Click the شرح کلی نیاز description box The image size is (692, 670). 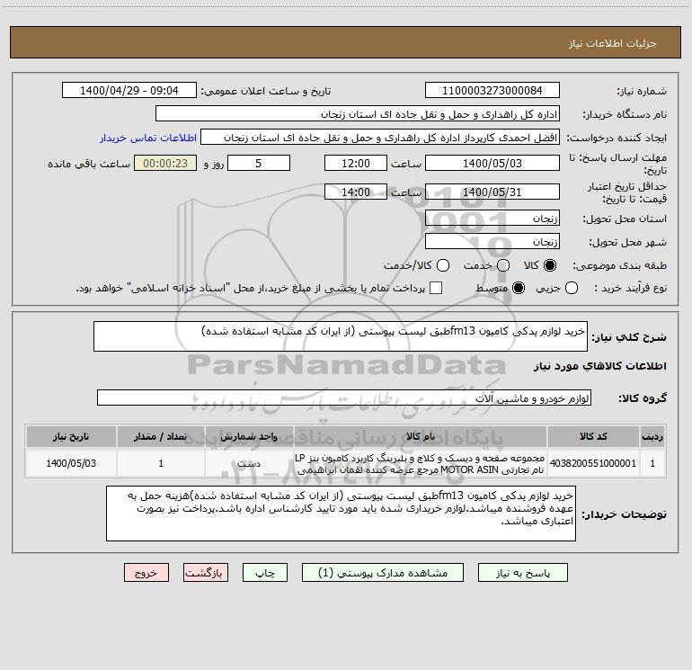341,336
